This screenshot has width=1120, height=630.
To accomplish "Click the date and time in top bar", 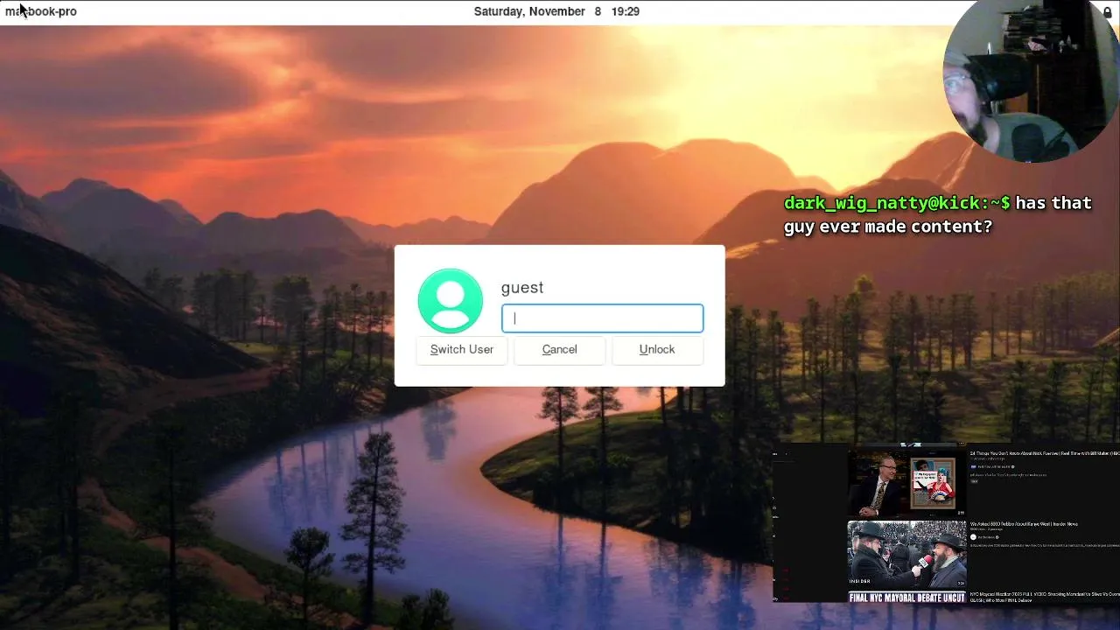I will tap(556, 11).
